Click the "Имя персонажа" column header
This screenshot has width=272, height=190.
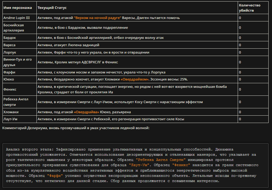(20, 8)
